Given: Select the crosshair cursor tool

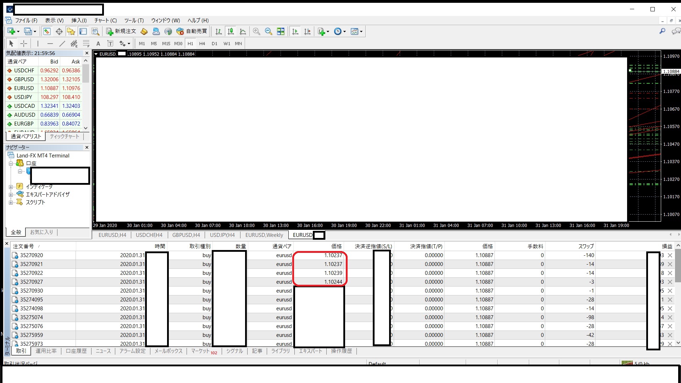Looking at the screenshot, I should 24,44.
